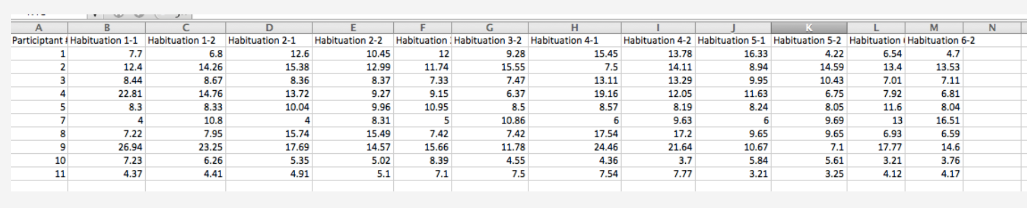
Task: Select column J header
Action: tap(733, 28)
